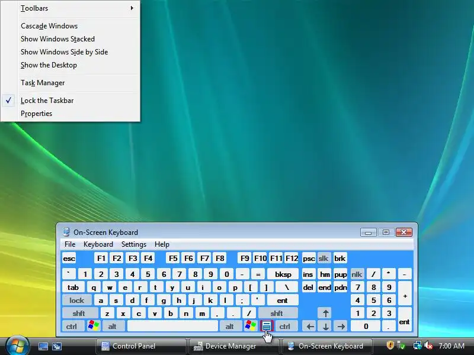Screen dimensions: 474x355
Task: Click the q key
Action: tap(94, 287)
